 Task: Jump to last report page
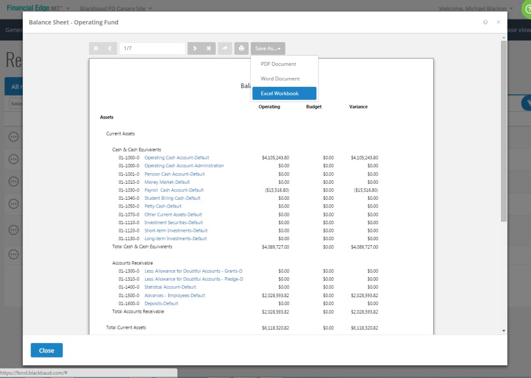coord(209,49)
